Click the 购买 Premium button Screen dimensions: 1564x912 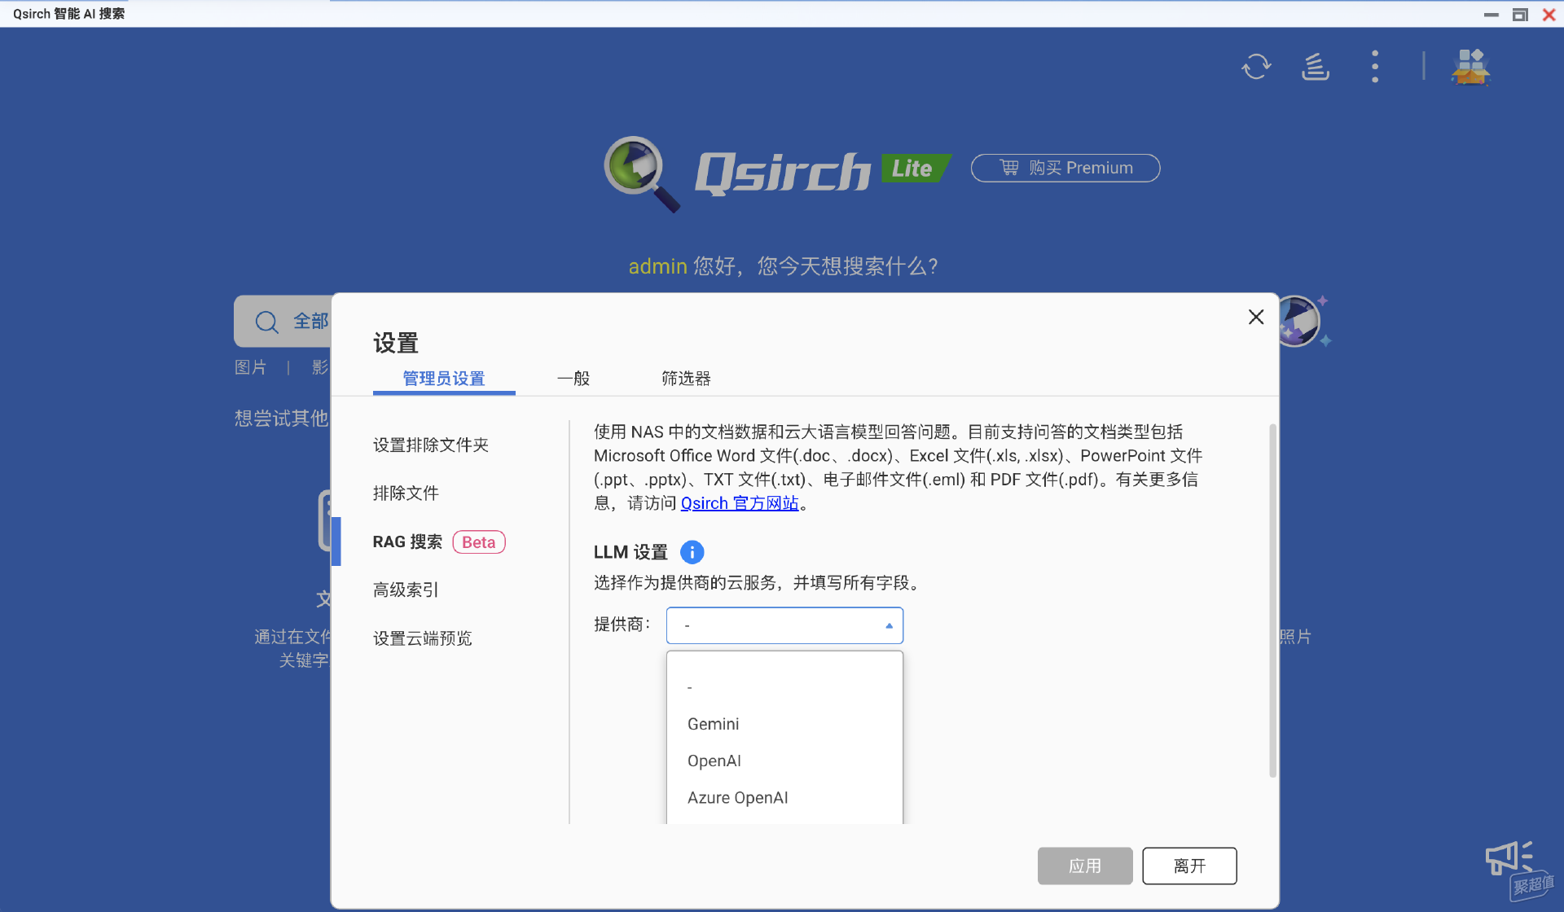pos(1065,168)
